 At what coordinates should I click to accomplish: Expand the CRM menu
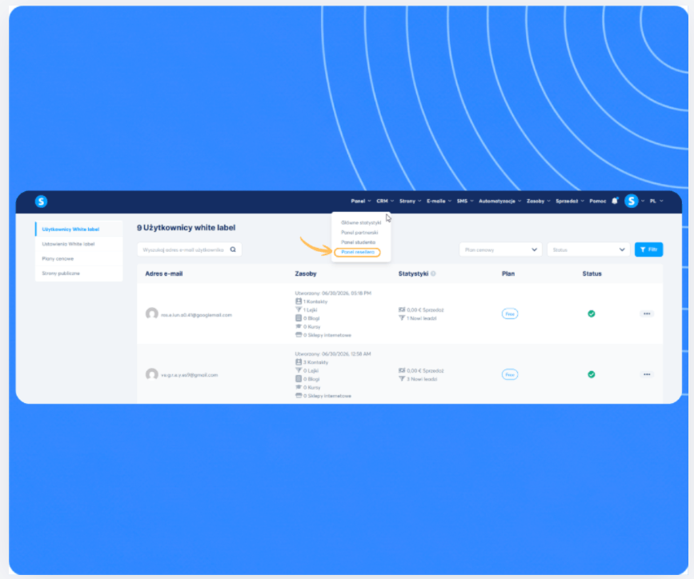point(385,201)
